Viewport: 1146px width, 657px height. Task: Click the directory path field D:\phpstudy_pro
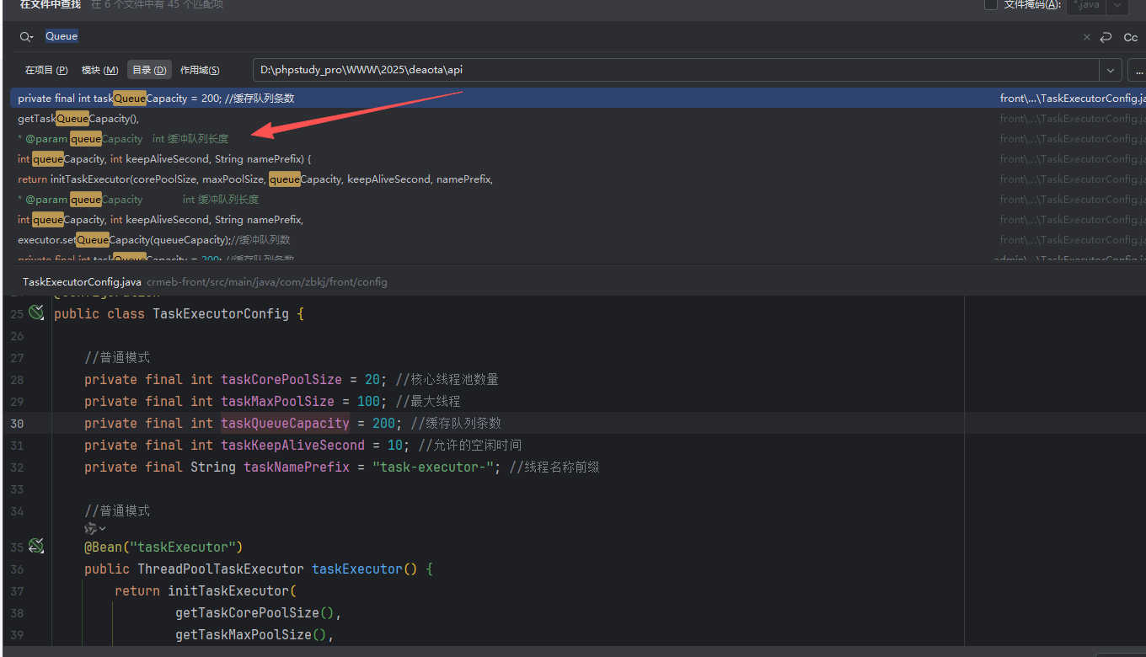click(674, 70)
